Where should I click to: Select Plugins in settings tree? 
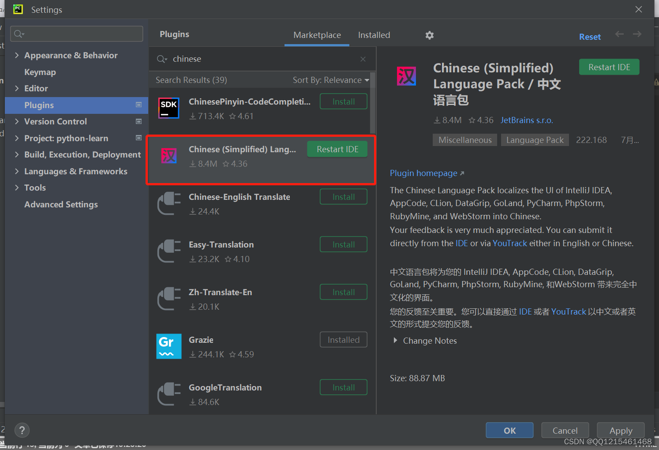[x=77, y=105]
